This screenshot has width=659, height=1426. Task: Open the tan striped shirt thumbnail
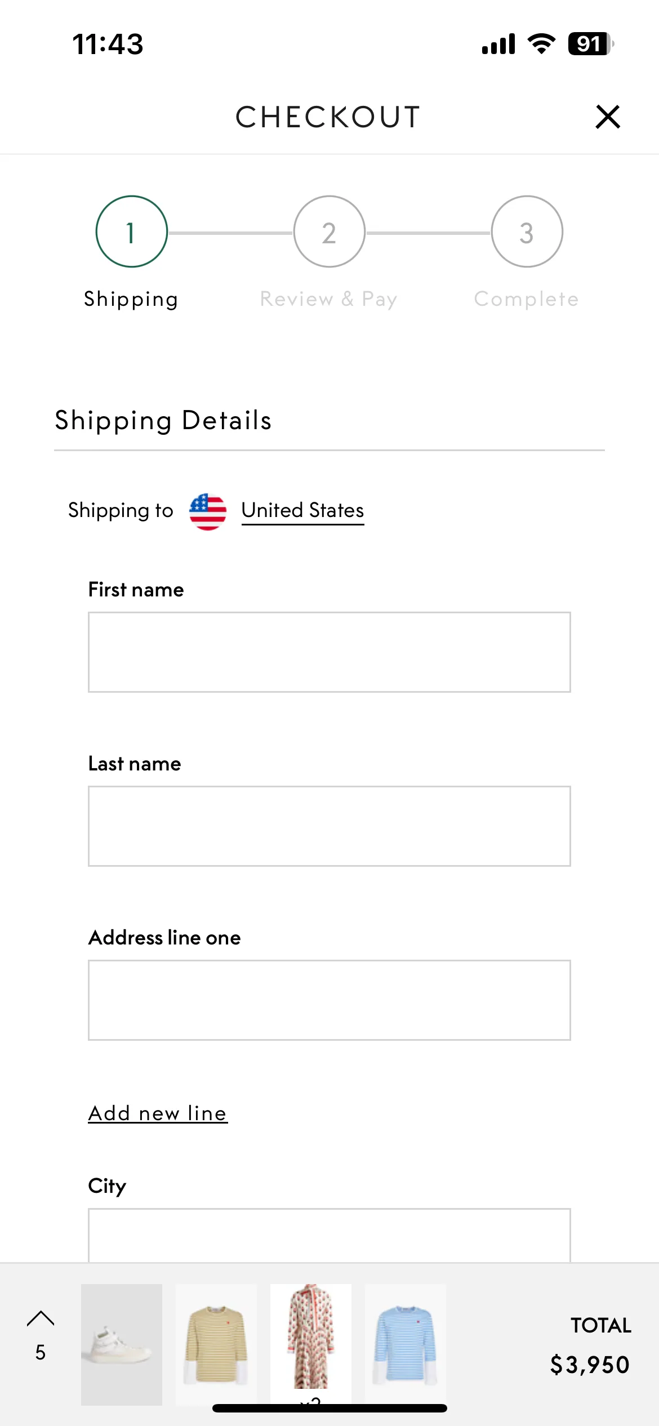click(216, 1344)
